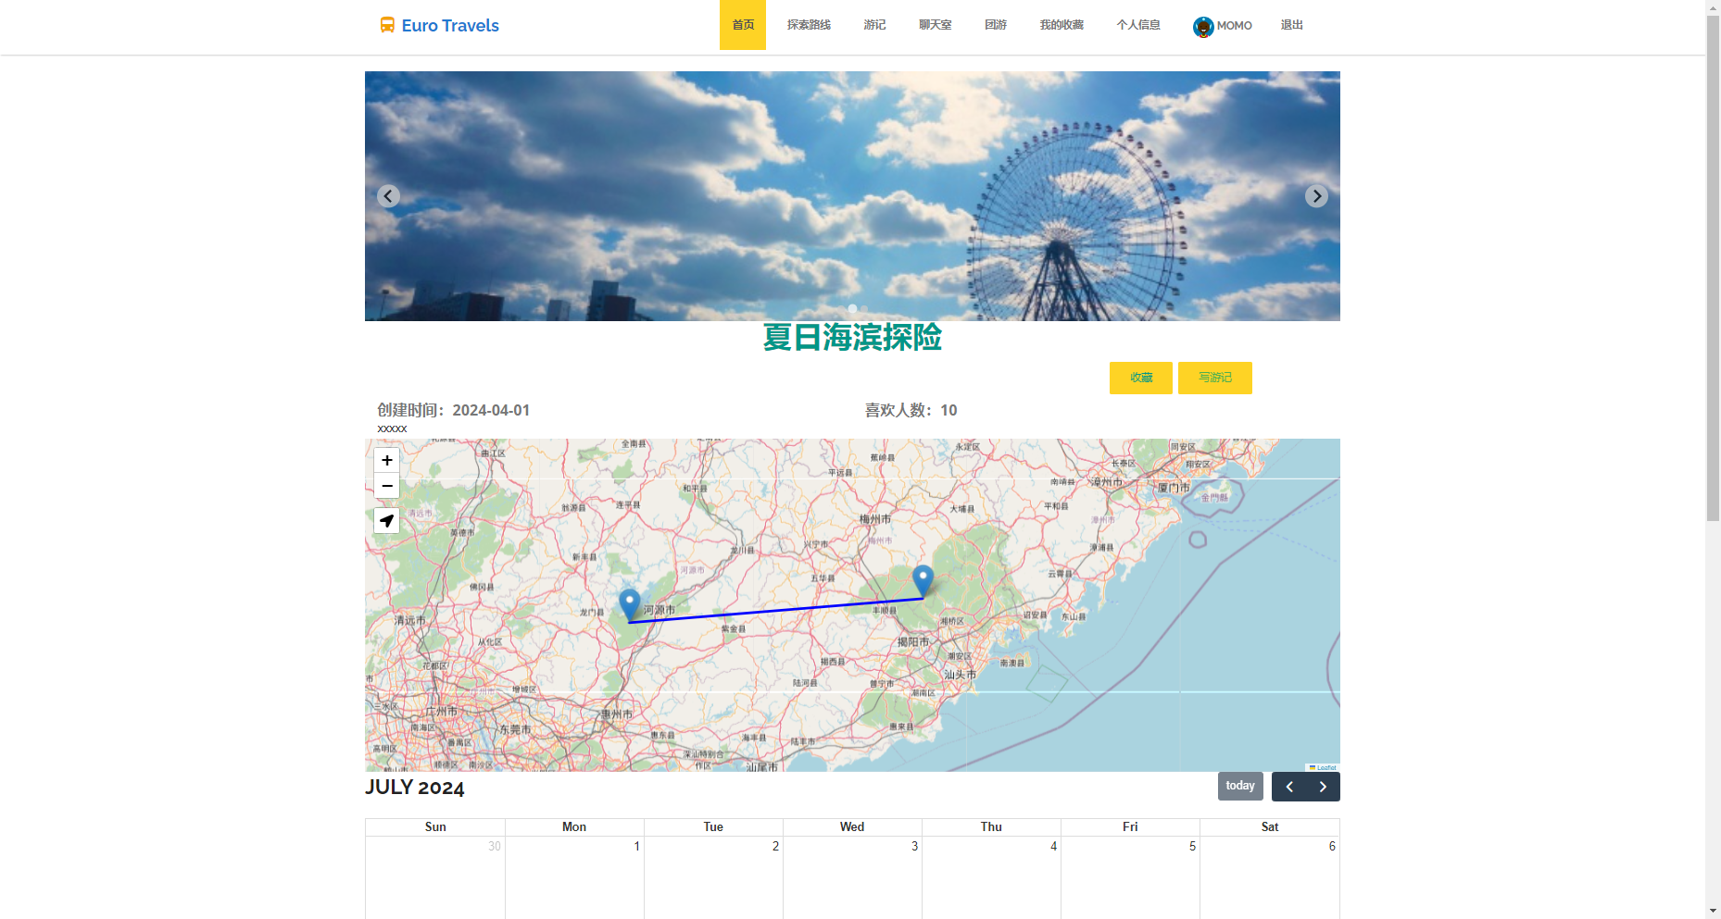Select June 30 on calendar
This screenshot has height=919, width=1721.
click(435, 877)
